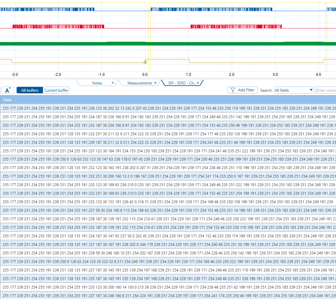Viewport: 336px width, 299px height.
Task: Click the Add Filter button
Action: [x=243, y=90]
